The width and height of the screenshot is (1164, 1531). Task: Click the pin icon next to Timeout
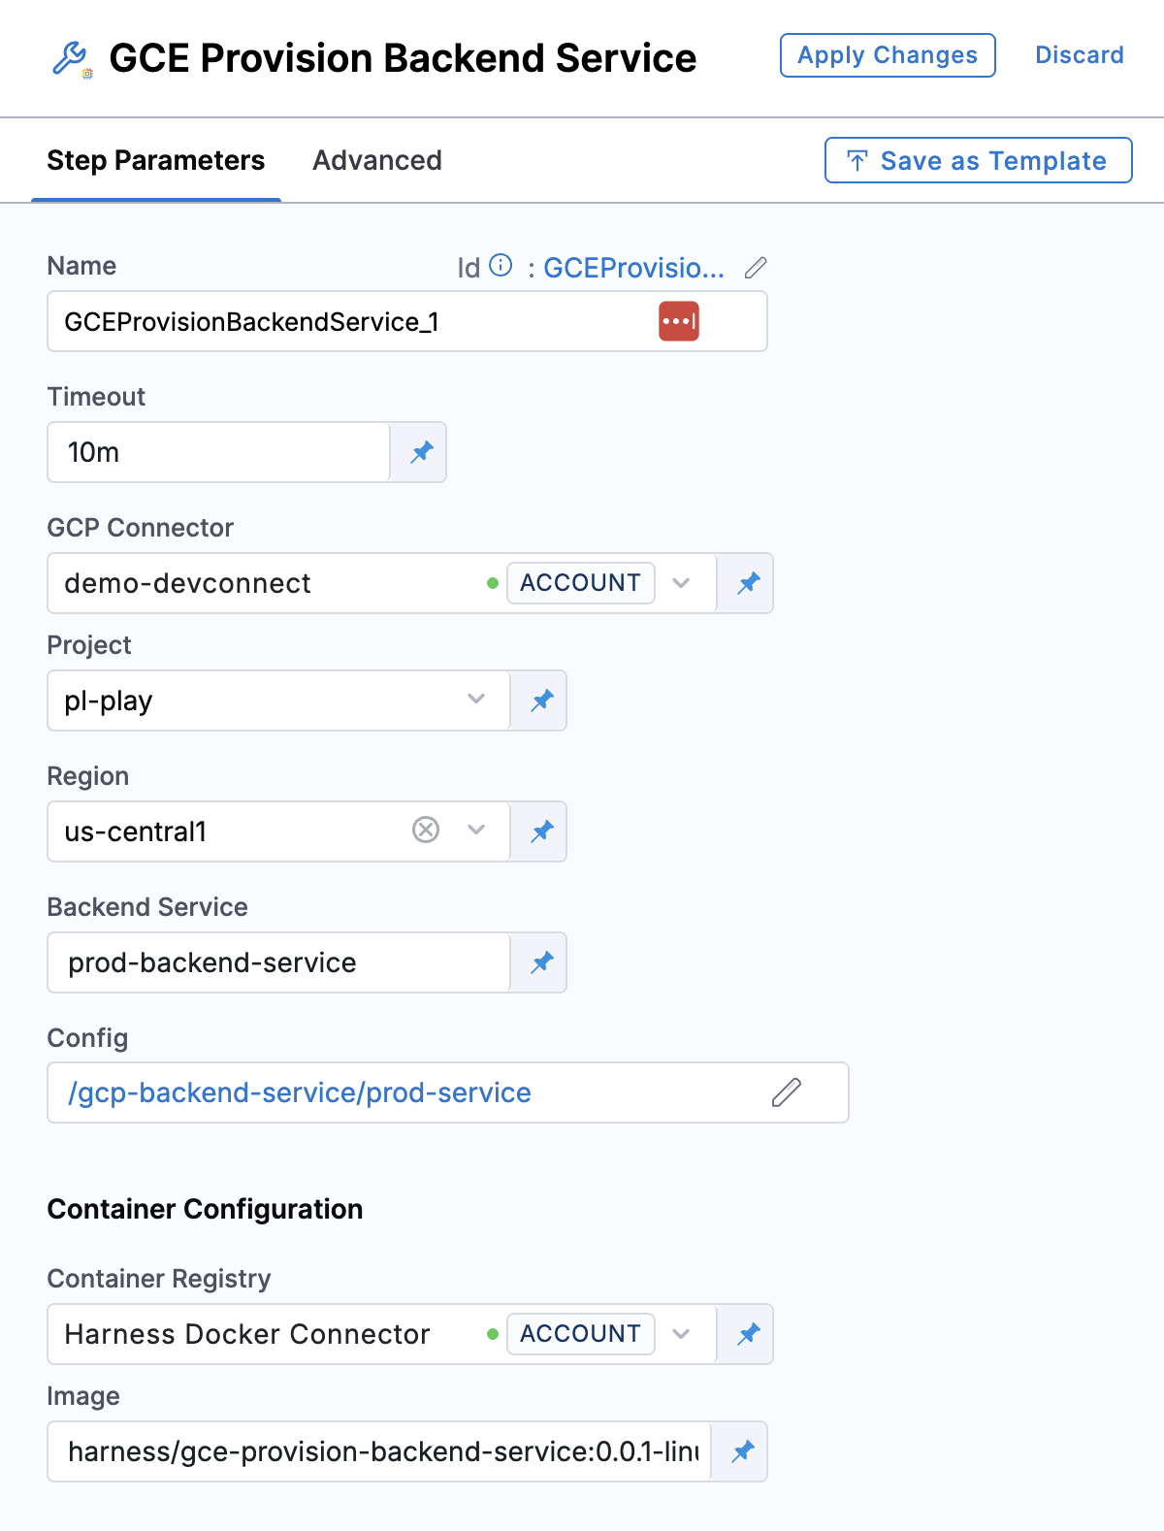pyautogui.click(x=421, y=452)
